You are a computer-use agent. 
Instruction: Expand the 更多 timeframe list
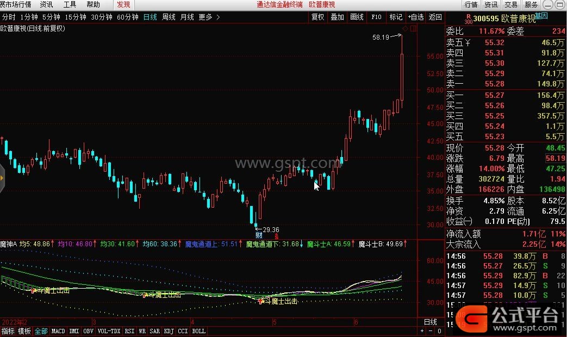click(209, 17)
